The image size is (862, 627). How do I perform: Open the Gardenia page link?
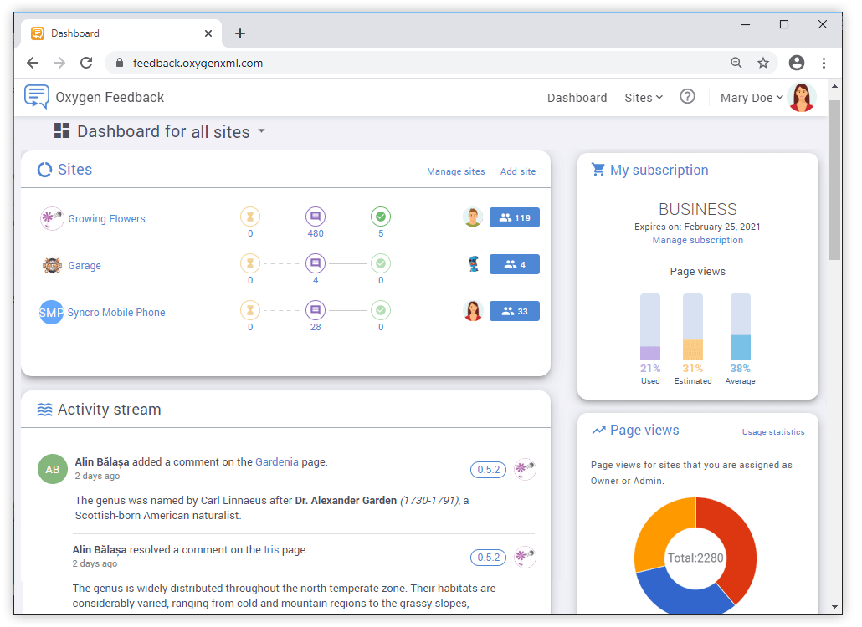click(x=277, y=461)
